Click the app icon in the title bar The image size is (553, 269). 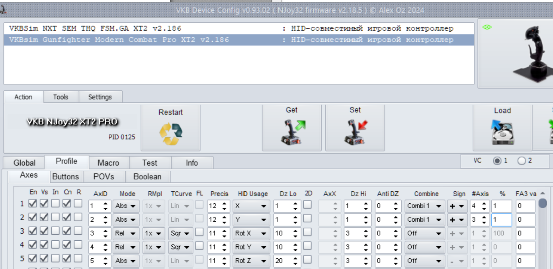(x=3, y=10)
